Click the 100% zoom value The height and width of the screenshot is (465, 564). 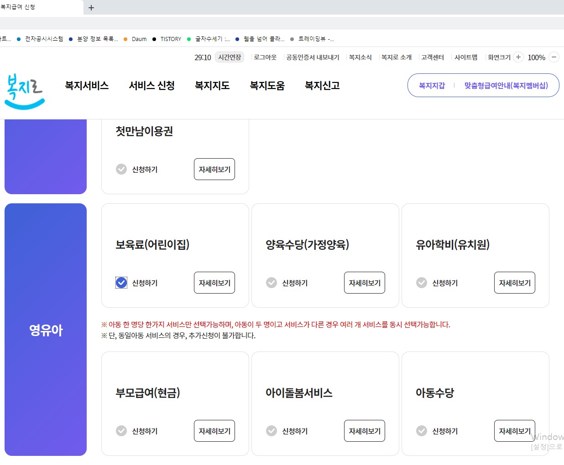pos(536,57)
